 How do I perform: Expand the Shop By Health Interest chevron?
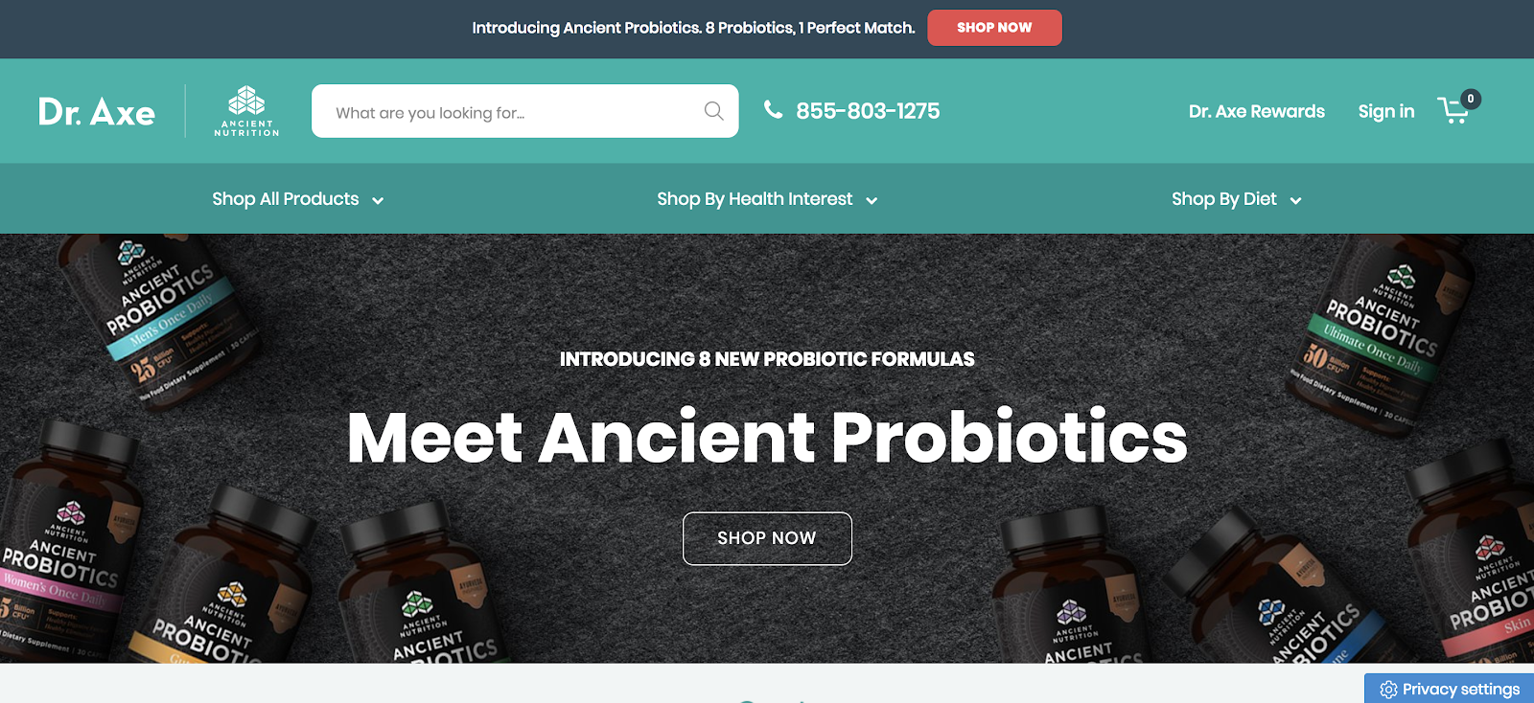pyautogui.click(x=872, y=200)
